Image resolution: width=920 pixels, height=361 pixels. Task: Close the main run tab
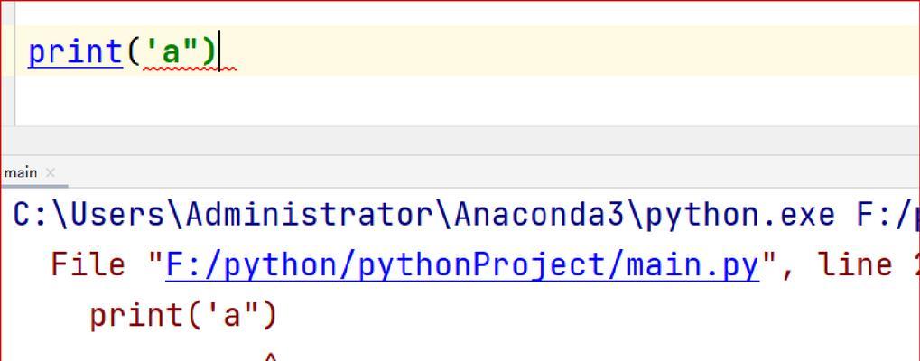tap(51, 173)
